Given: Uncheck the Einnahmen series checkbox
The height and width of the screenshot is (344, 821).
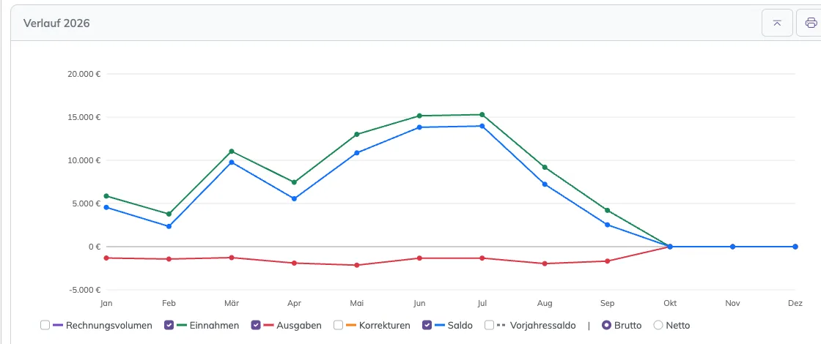Looking at the screenshot, I should tap(169, 325).
